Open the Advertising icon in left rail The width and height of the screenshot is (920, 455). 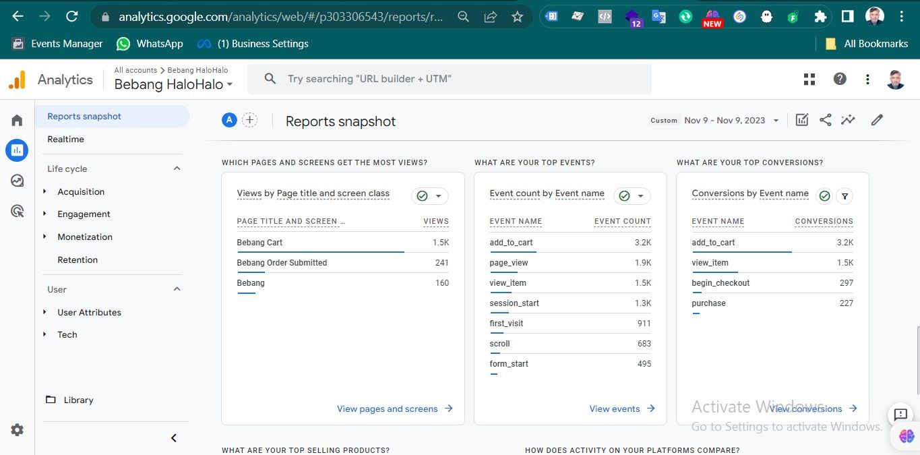pos(17,211)
